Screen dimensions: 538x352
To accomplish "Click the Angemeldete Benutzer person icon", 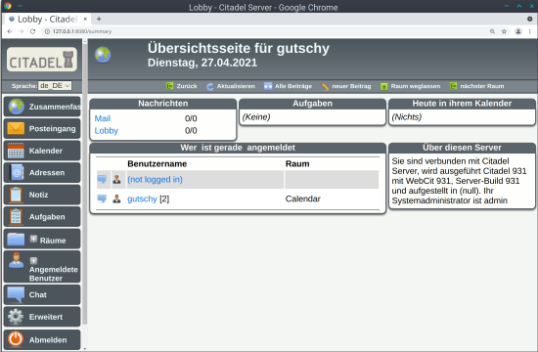I will 16,260.
